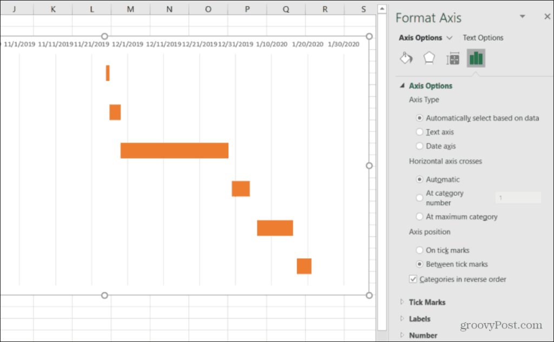Click the 1/10/2020 axis label
The image size is (554, 342).
(x=272, y=44)
